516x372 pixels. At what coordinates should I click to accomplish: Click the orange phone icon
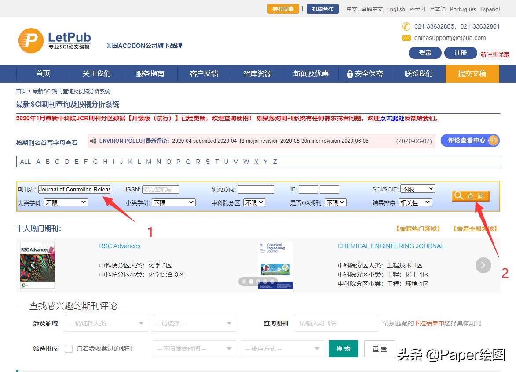point(406,26)
